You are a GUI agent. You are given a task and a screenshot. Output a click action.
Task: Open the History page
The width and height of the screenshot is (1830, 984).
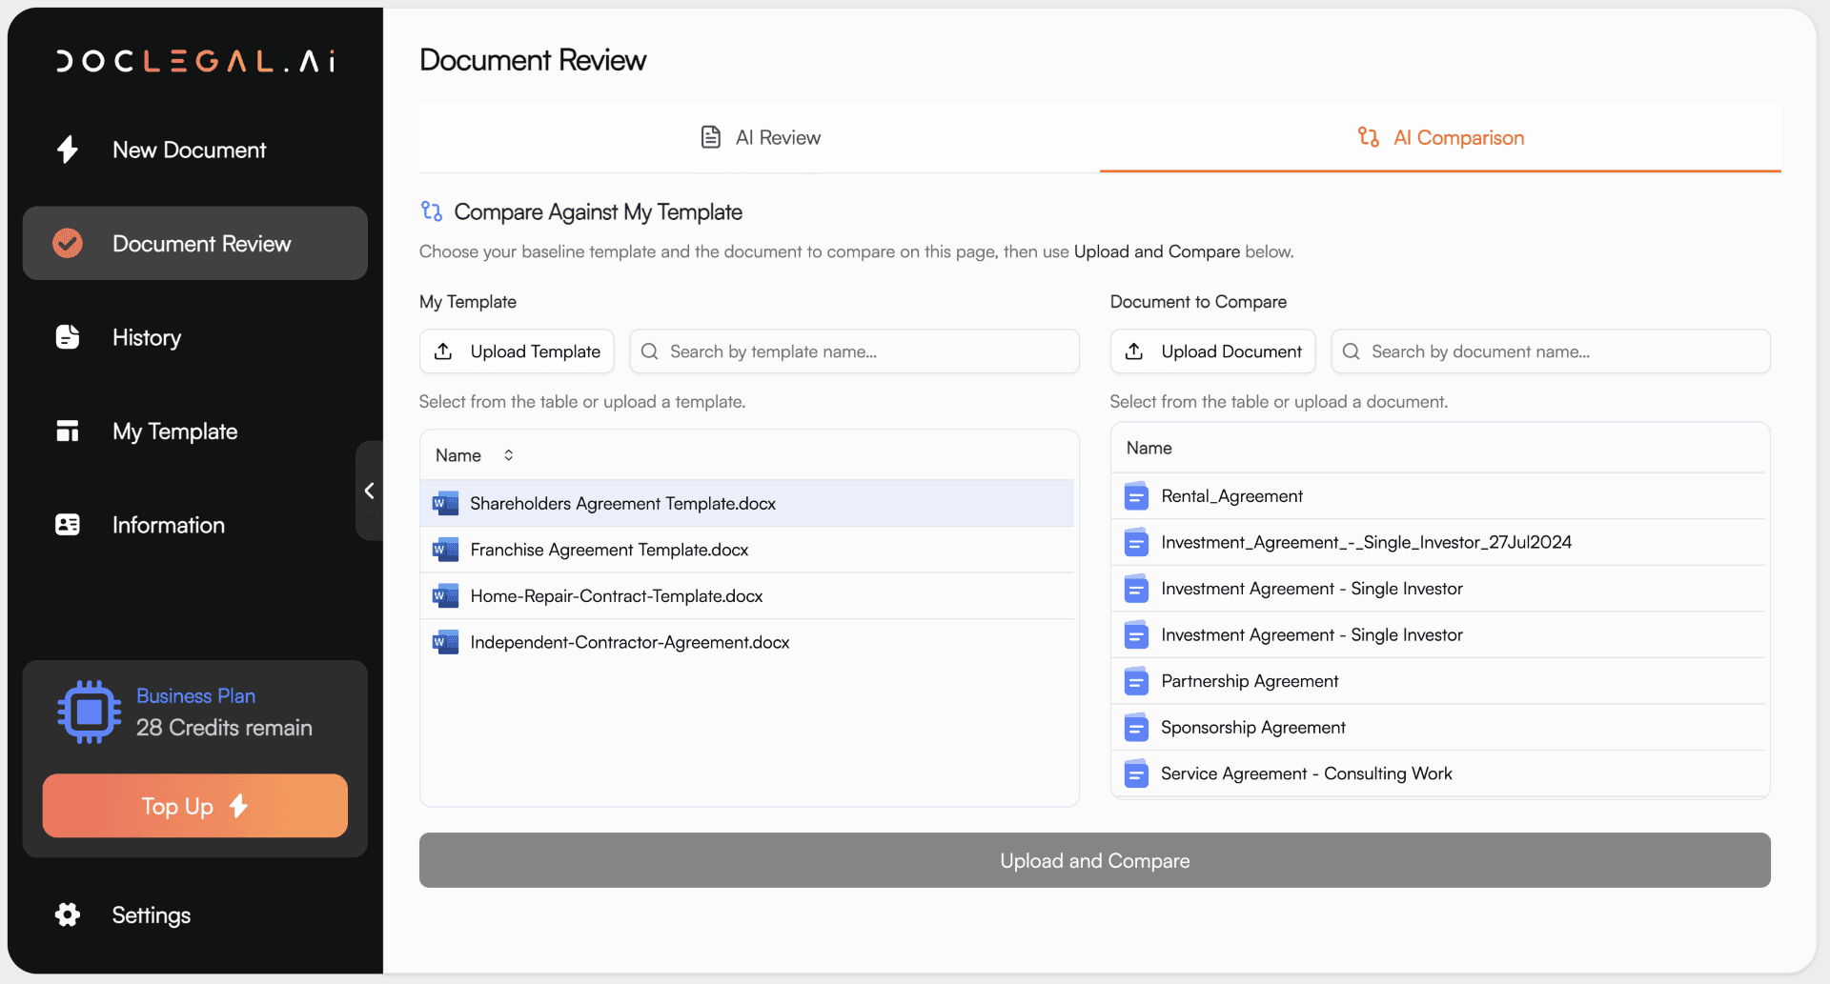(x=195, y=337)
